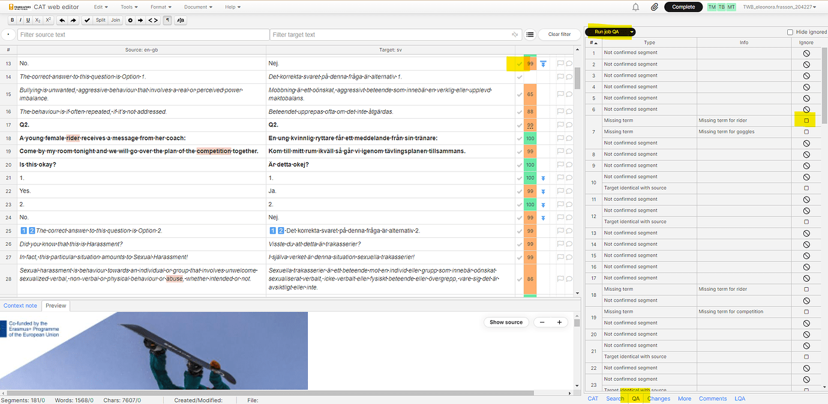Apply italic formatting
Screen dimensions: 828x404
click(x=20, y=20)
